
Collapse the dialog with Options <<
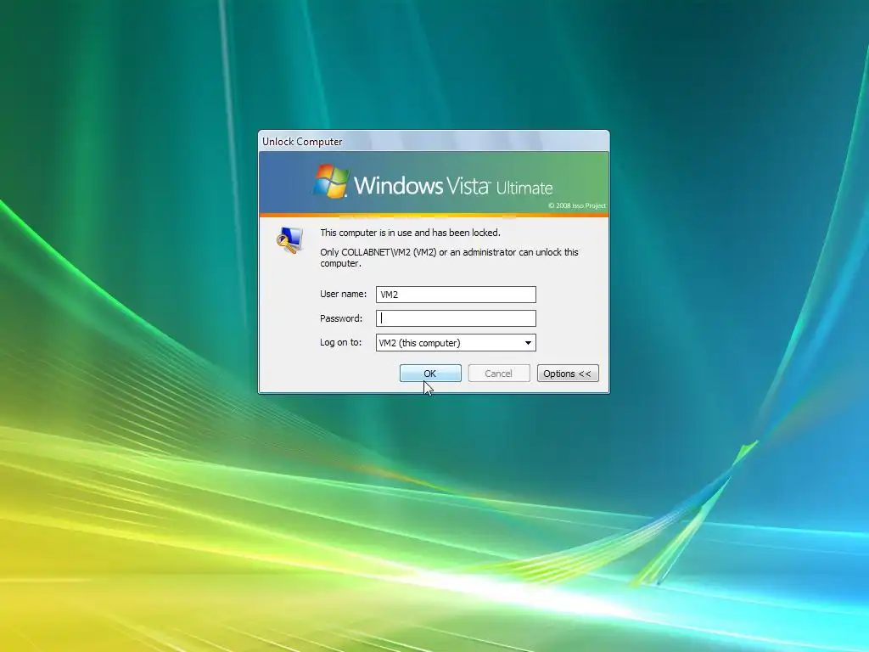(x=568, y=374)
